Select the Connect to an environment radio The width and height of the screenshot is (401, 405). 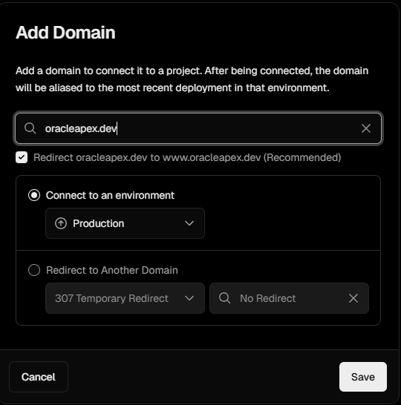[x=34, y=195]
